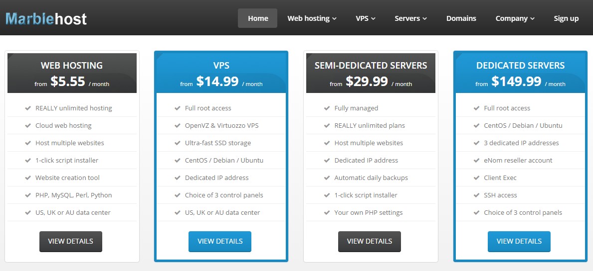This screenshot has height=271, width=593.
Task: Click the Dedicated Servers $149.99 header
Action: 520,73
